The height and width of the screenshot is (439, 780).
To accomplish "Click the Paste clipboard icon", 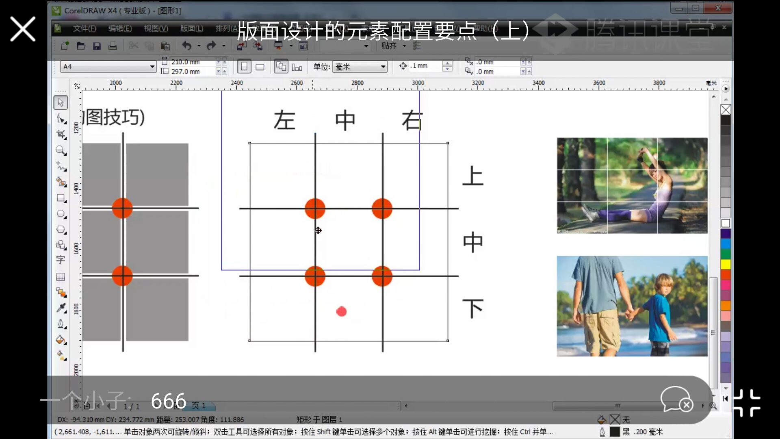I will [x=165, y=46].
